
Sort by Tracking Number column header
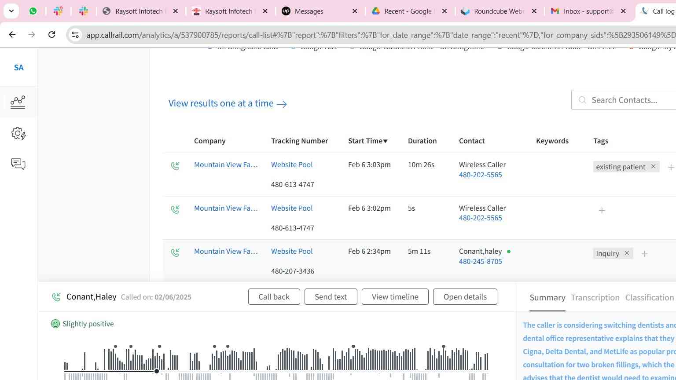299,141
